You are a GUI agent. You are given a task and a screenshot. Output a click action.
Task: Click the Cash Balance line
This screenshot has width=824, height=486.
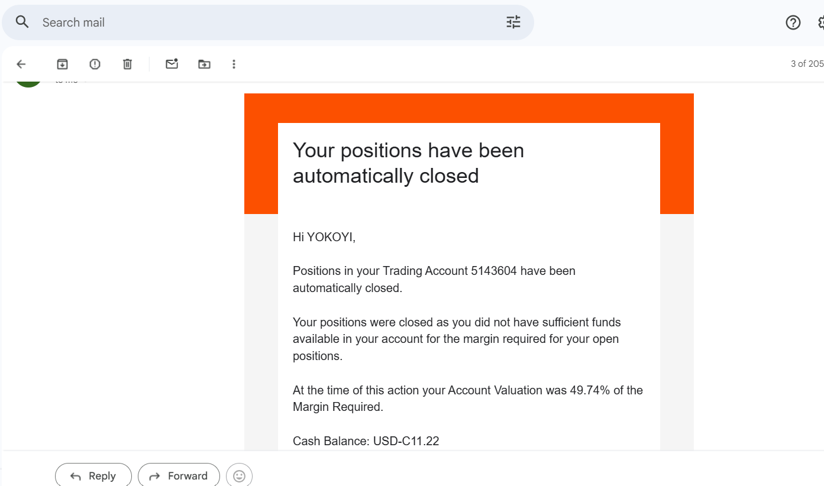[x=366, y=441]
